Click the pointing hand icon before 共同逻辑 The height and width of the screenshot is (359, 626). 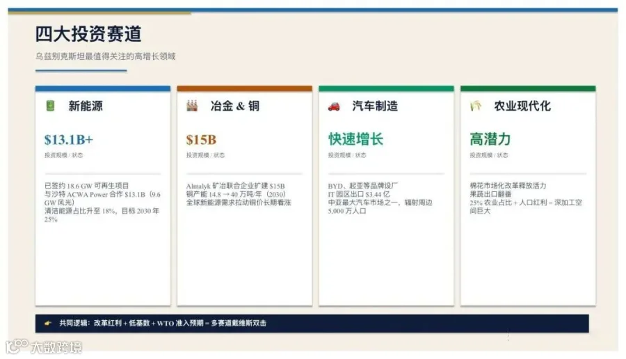[48, 323]
